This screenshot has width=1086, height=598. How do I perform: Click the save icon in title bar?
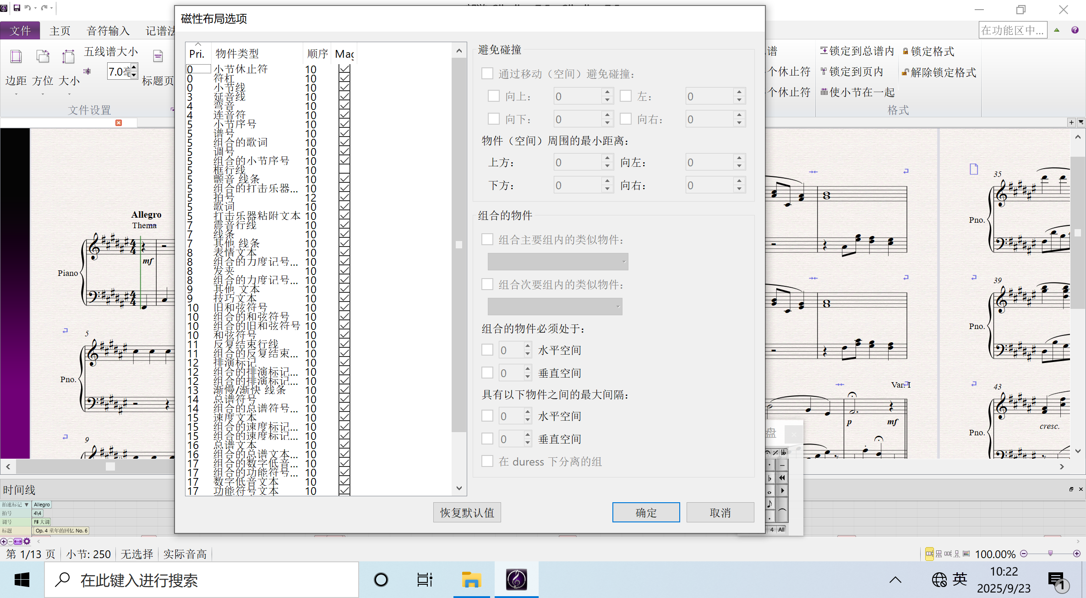(x=17, y=8)
